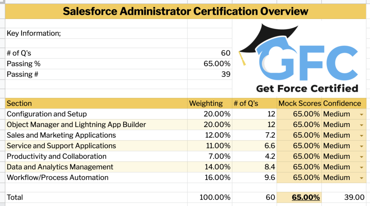
Task: Open Confidence dropdown for Productivity and Collaboration
Action: (361, 157)
